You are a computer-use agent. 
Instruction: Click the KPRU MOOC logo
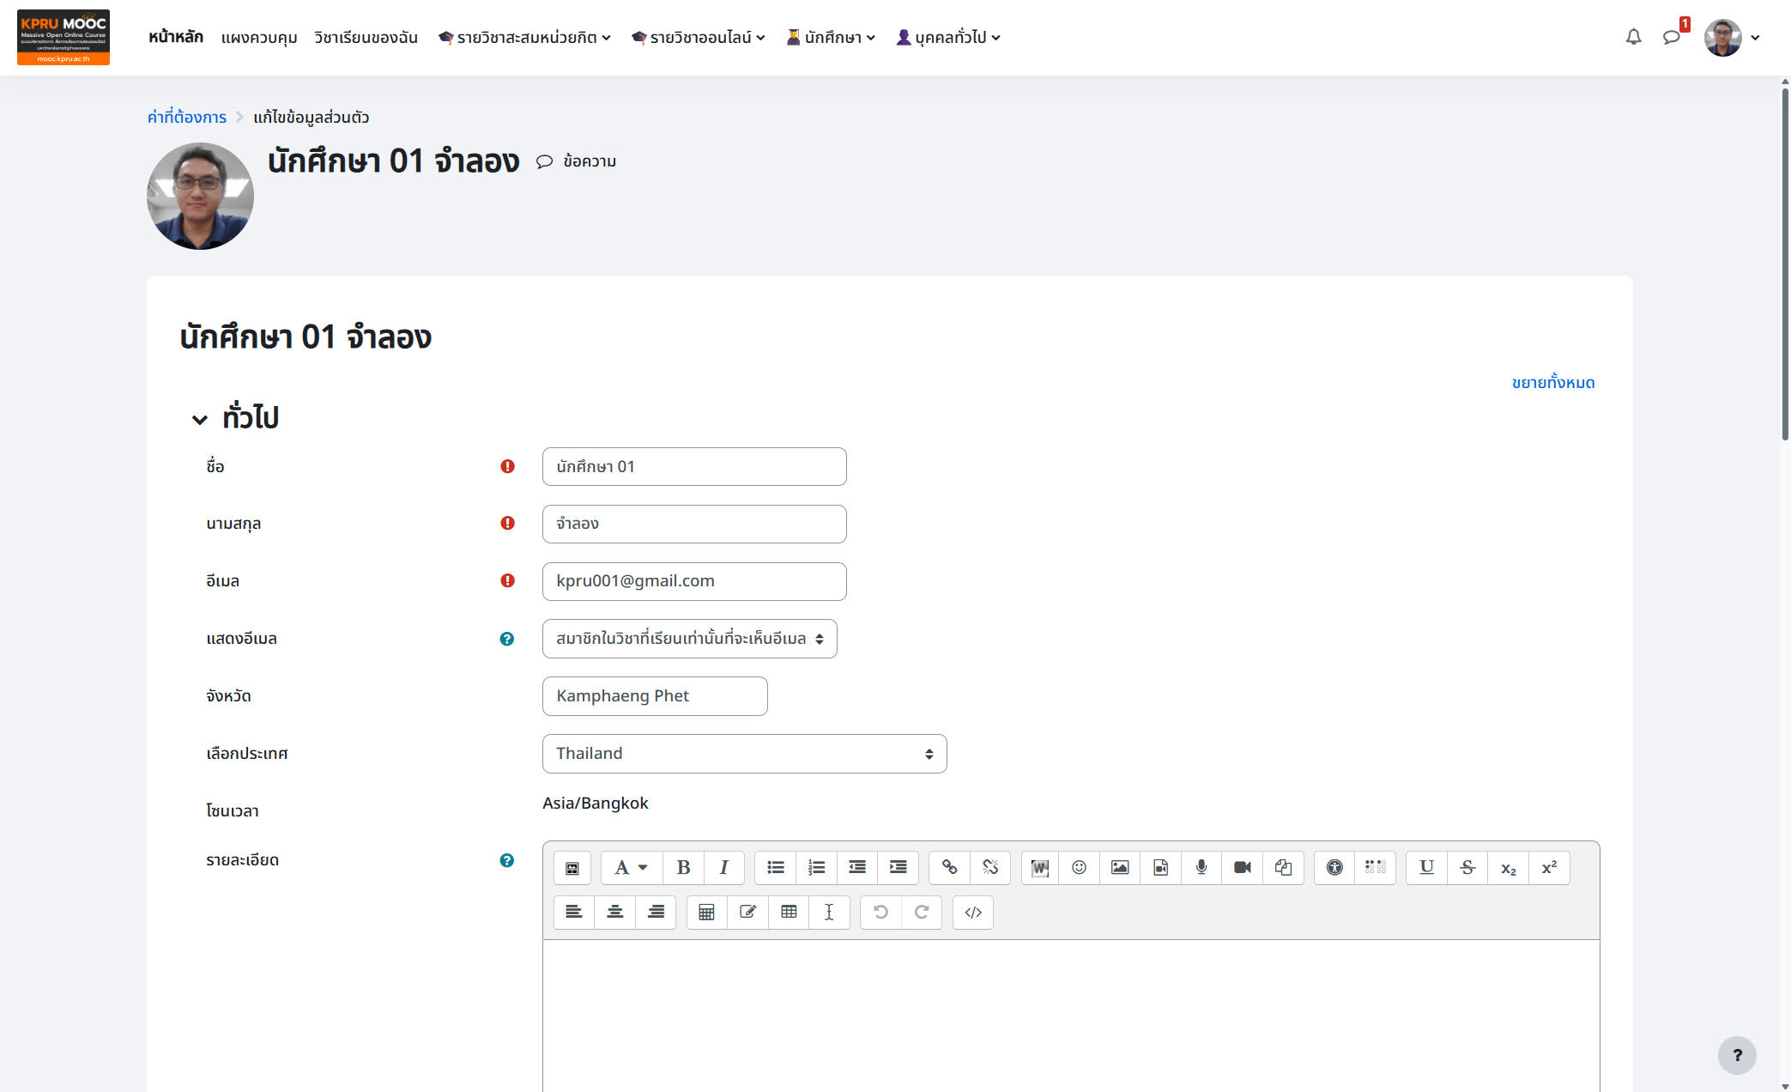[x=64, y=37]
